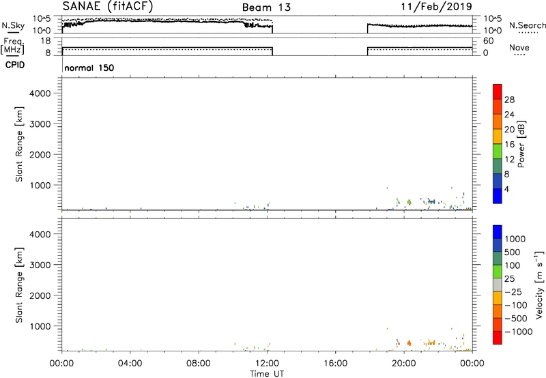
Task: Click the CPID row label
Action: pos(15,65)
